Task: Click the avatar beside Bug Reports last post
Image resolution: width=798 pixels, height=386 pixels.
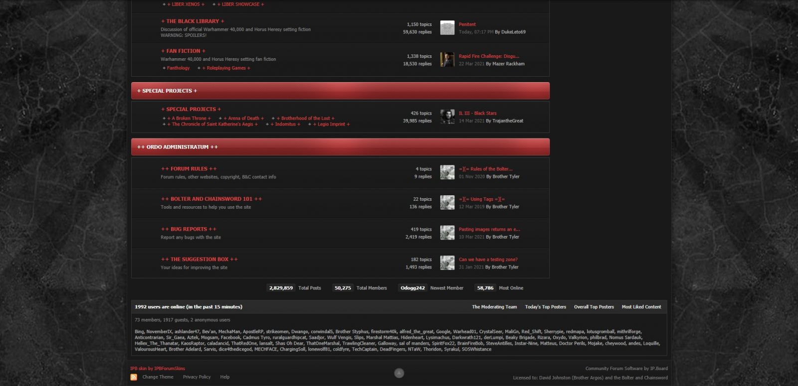Action: pos(447,233)
